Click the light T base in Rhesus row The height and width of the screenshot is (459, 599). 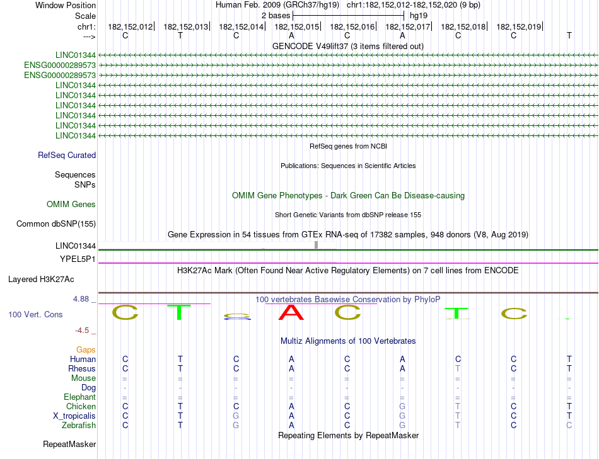coord(458,368)
